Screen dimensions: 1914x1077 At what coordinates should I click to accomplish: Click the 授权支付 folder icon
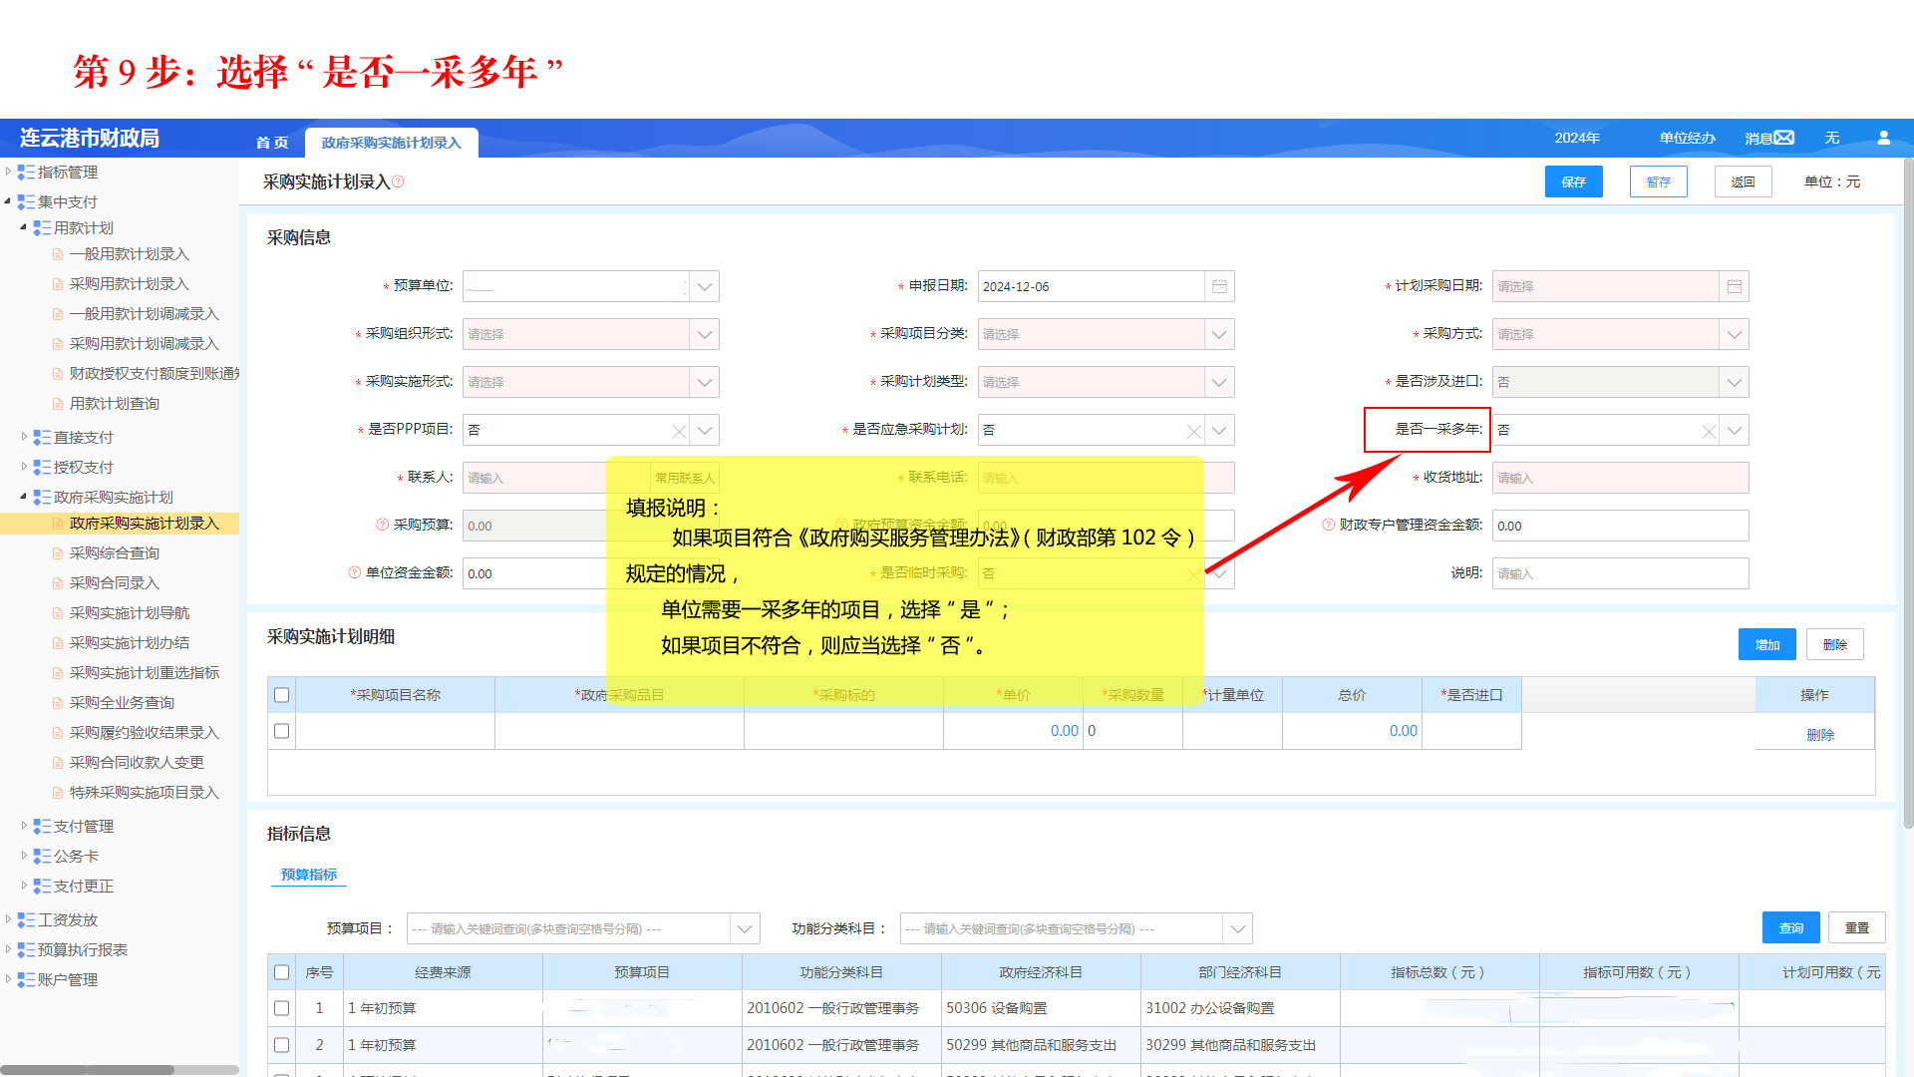coord(42,468)
